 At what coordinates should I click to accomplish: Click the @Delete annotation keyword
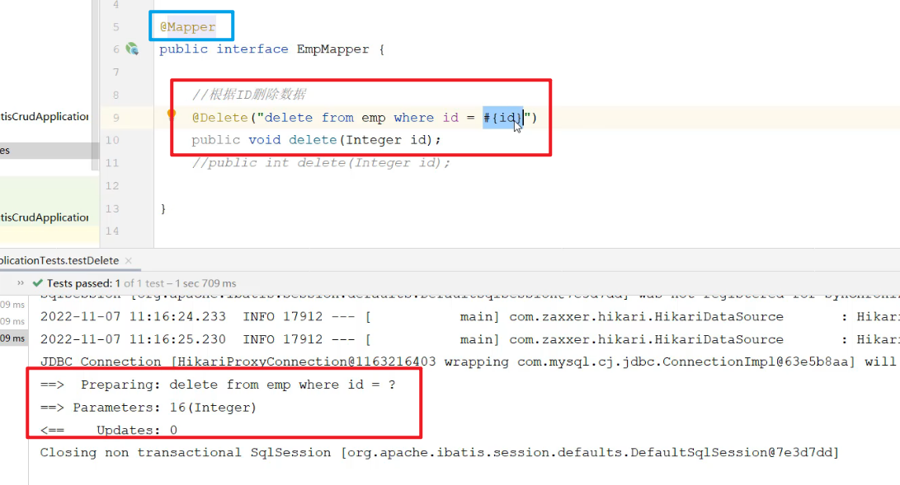219,118
